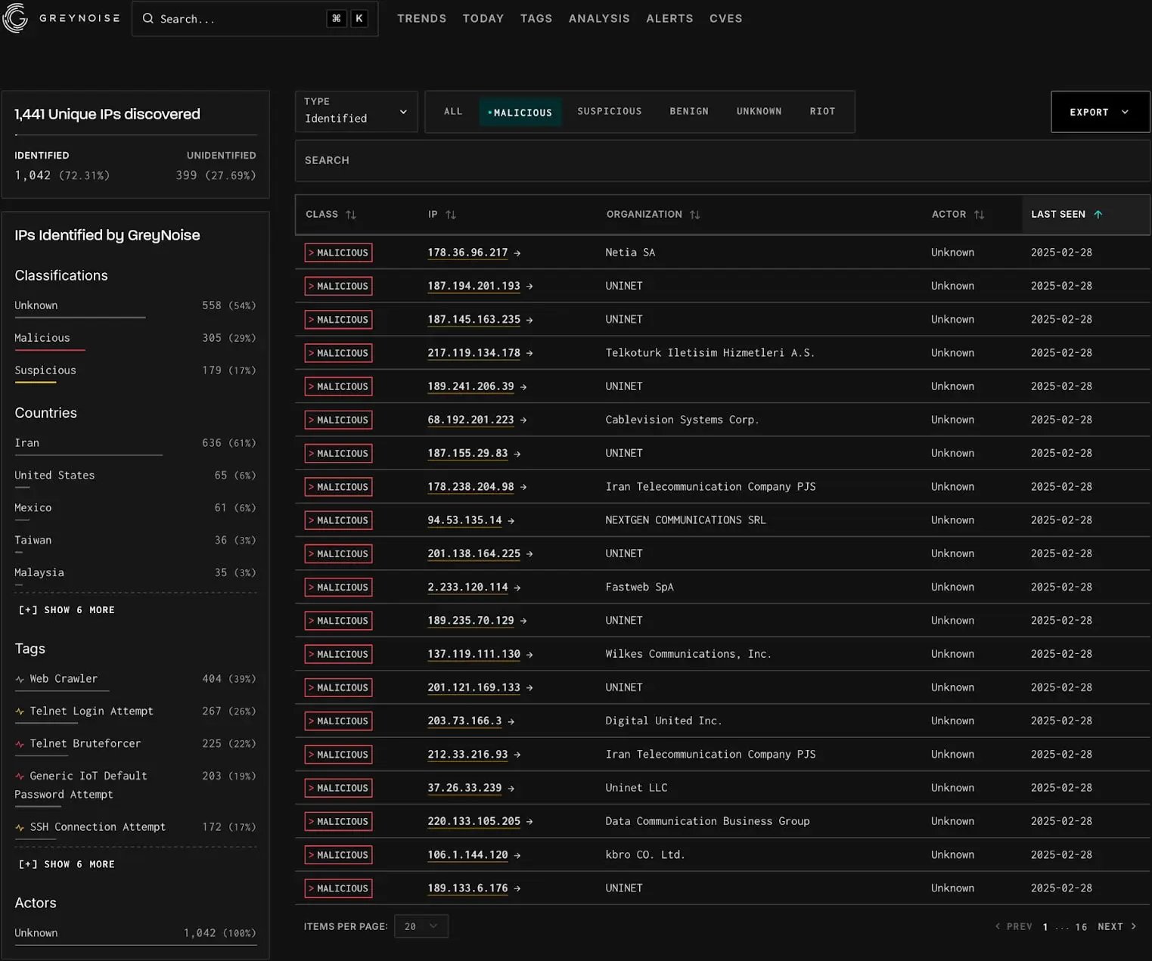Image resolution: width=1152 pixels, height=961 pixels.
Task: Open the Today nav item
Action: coord(483,18)
